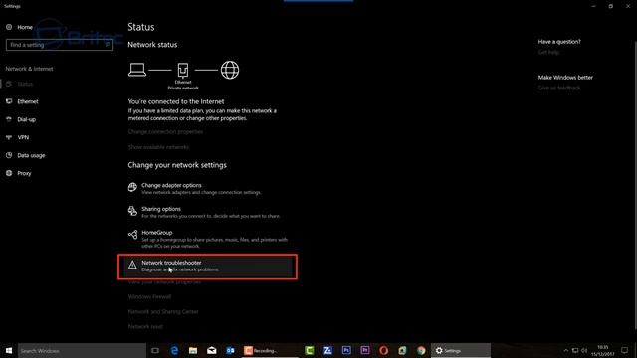The width and height of the screenshot is (637, 358).
Task: Open File Explorer from taskbar
Action: point(193,350)
